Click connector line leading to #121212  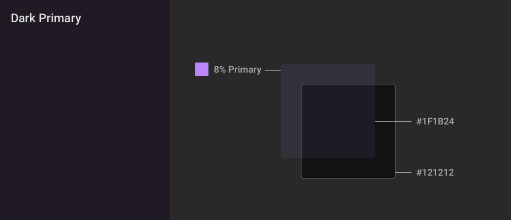point(404,172)
